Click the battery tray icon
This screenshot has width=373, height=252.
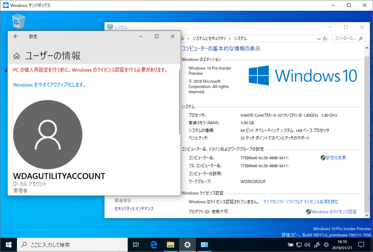290,245
